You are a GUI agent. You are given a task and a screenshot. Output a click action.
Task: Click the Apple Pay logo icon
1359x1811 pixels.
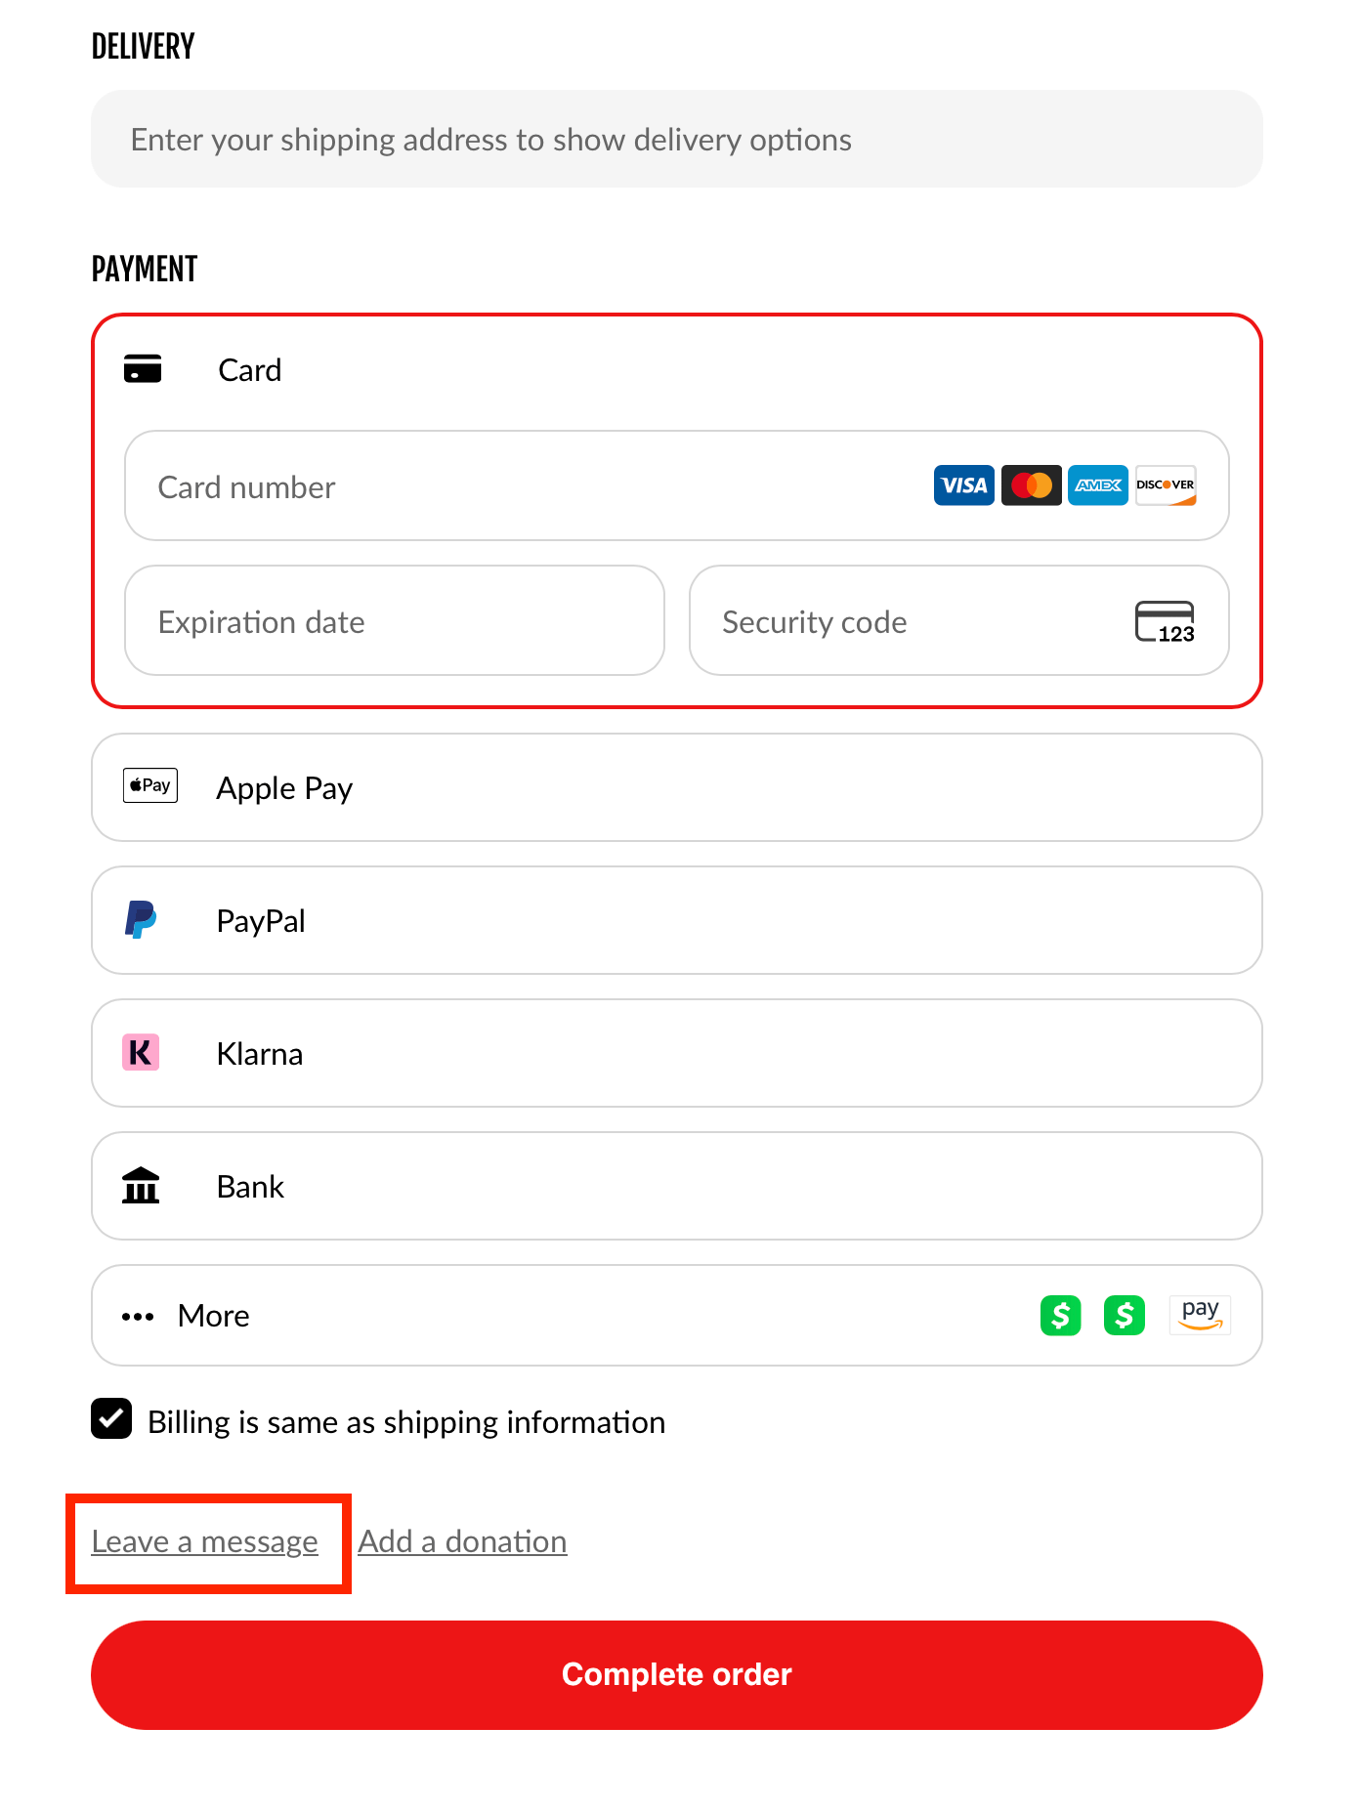[150, 785]
